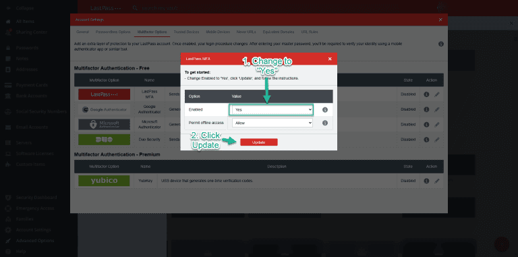Close the LastPass MFA dialog
This screenshot has height=257, width=518.
(330, 59)
